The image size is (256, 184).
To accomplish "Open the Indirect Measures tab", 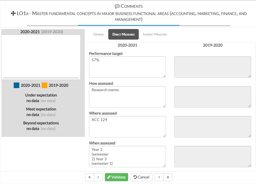I will (x=155, y=34).
